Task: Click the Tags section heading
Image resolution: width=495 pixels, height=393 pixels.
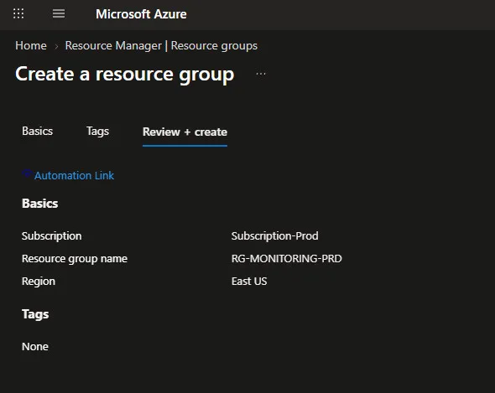Action: [x=35, y=314]
